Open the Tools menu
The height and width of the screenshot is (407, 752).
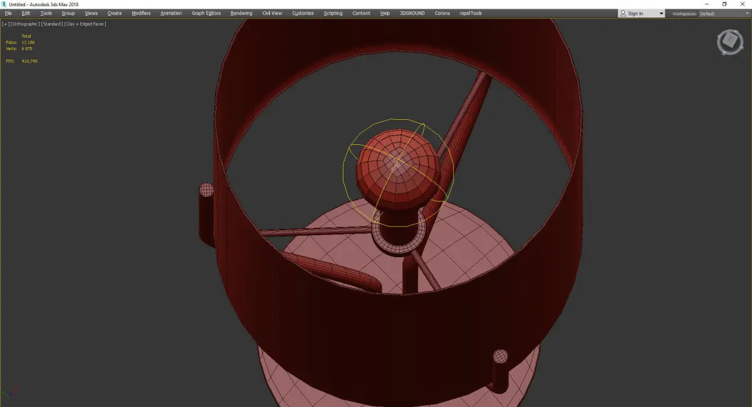(x=46, y=13)
